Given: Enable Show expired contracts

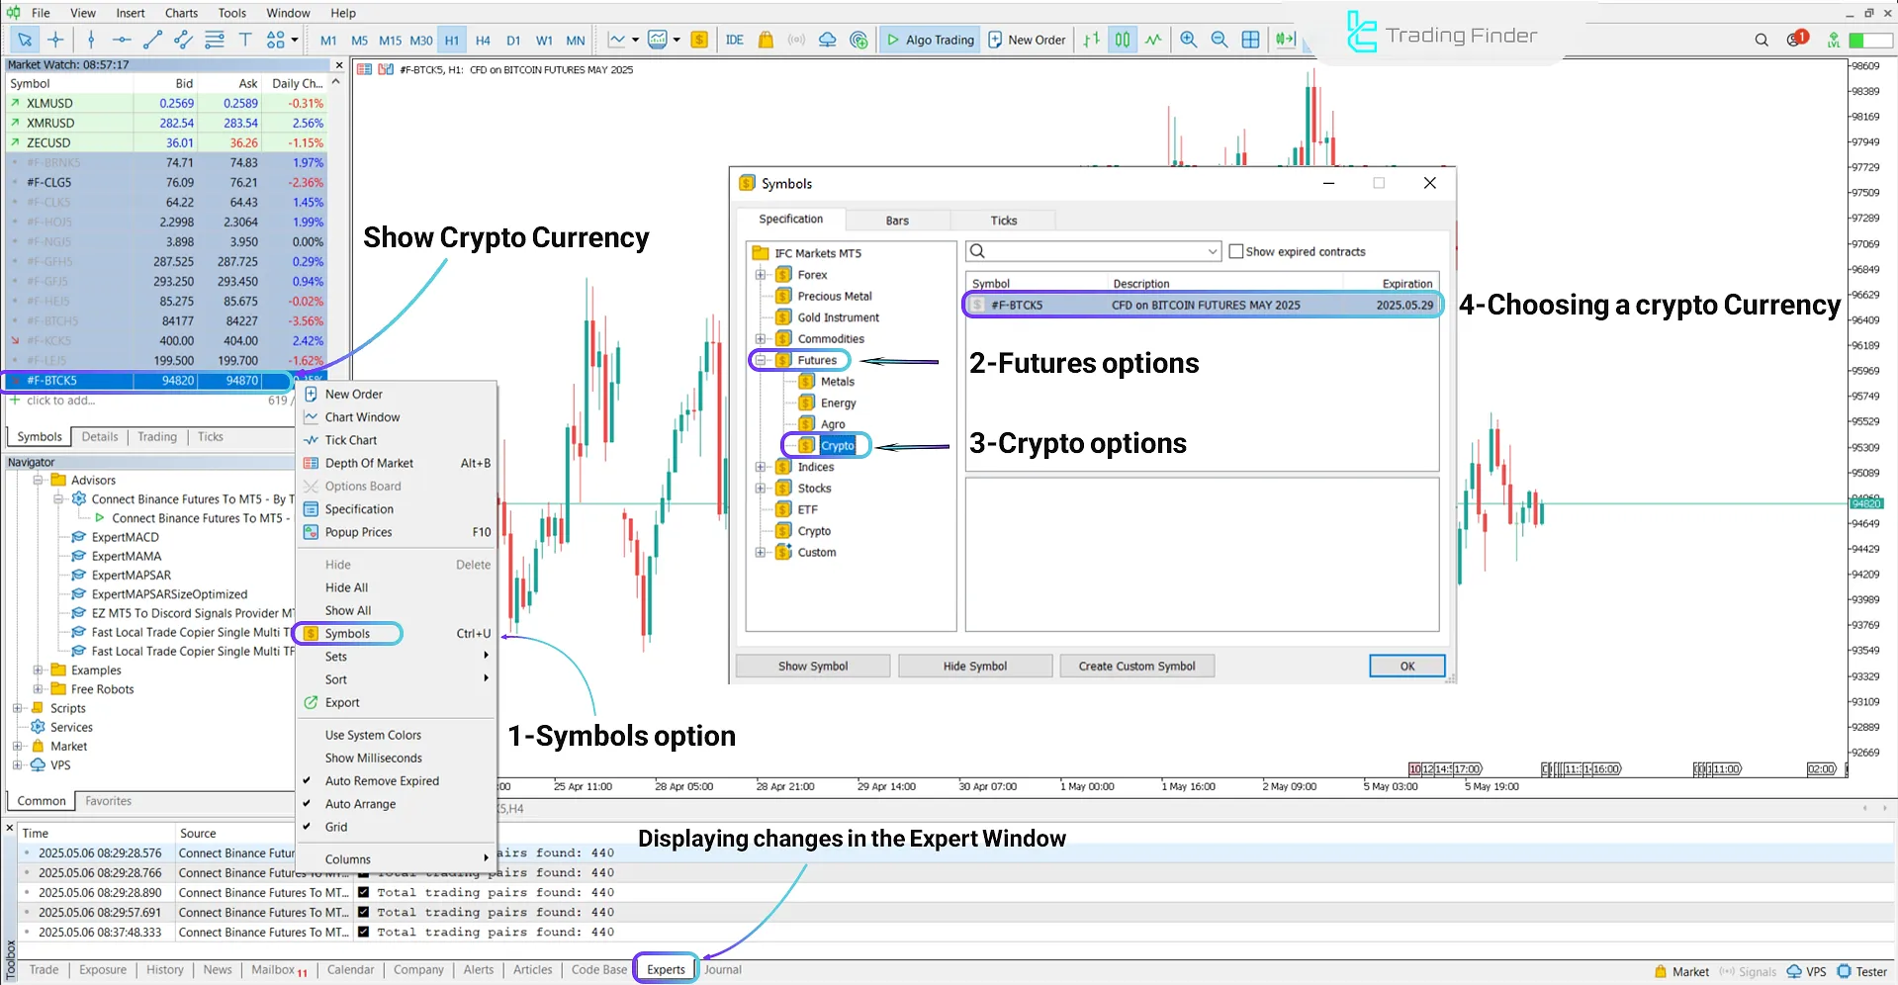Looking at the screenshot, I should 1236,251.
